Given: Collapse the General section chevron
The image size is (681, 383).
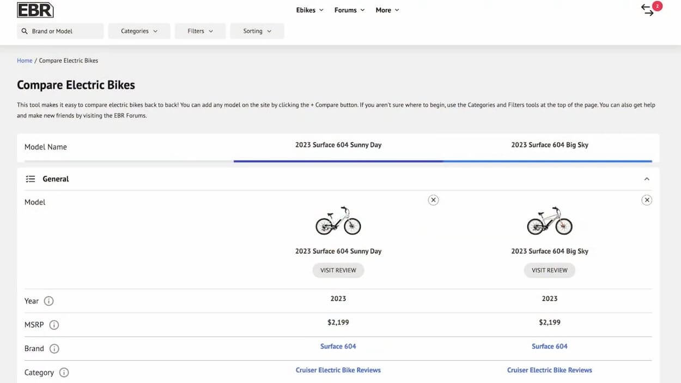Looking at the screenshot, I should pyautogui.click(x=647, y=179).
